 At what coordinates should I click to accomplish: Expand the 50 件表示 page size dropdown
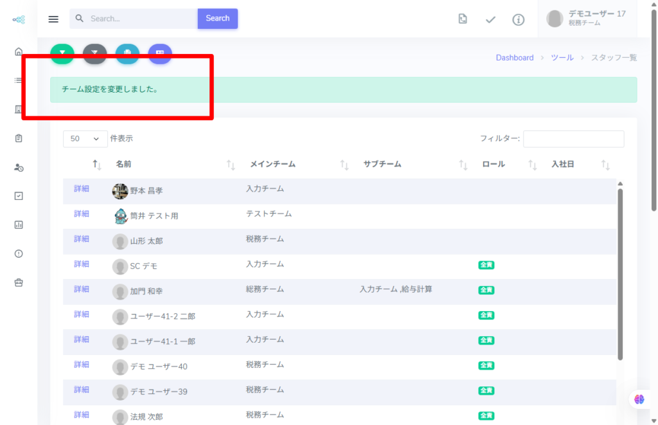pyautogui.click(x=85, y=138)
